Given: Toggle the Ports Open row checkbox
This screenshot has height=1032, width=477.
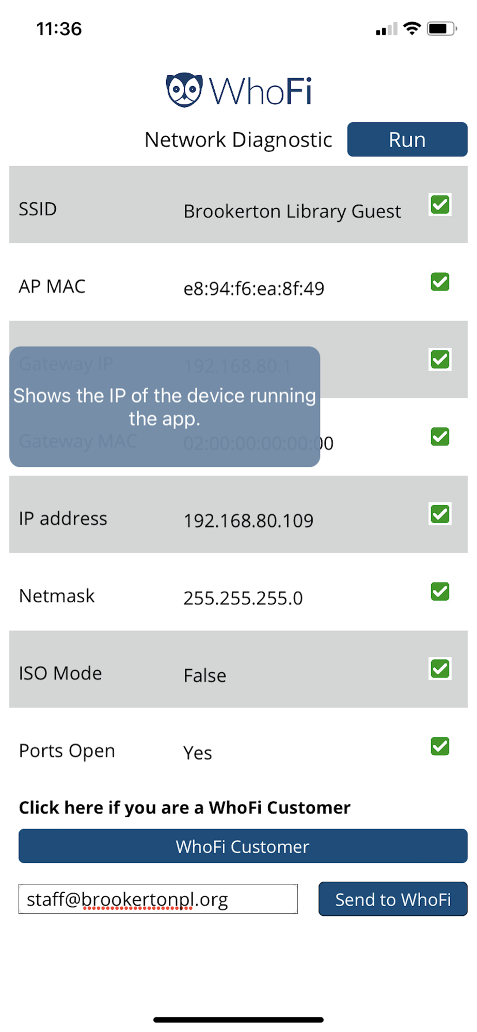Looking at the screenshot, I should click(440, 746).
